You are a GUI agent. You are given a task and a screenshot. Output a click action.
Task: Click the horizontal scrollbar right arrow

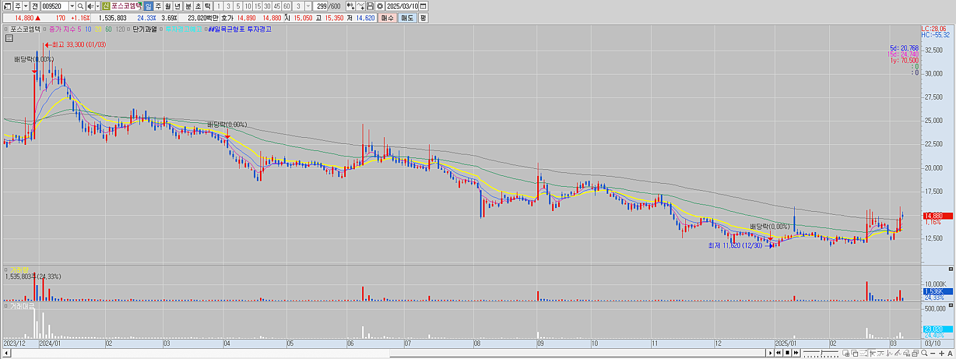click(x=770, y=353)
